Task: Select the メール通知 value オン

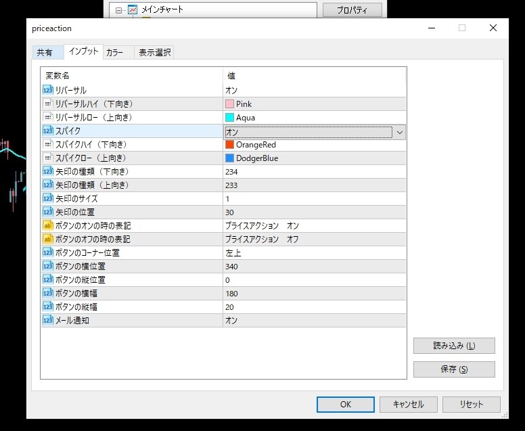Action: pyautogui.click(x=231, y=321)
